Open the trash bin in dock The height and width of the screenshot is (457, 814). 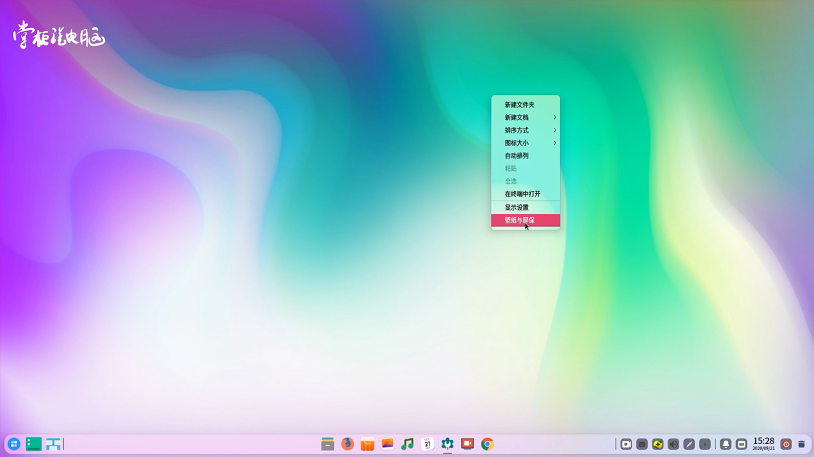802,445
